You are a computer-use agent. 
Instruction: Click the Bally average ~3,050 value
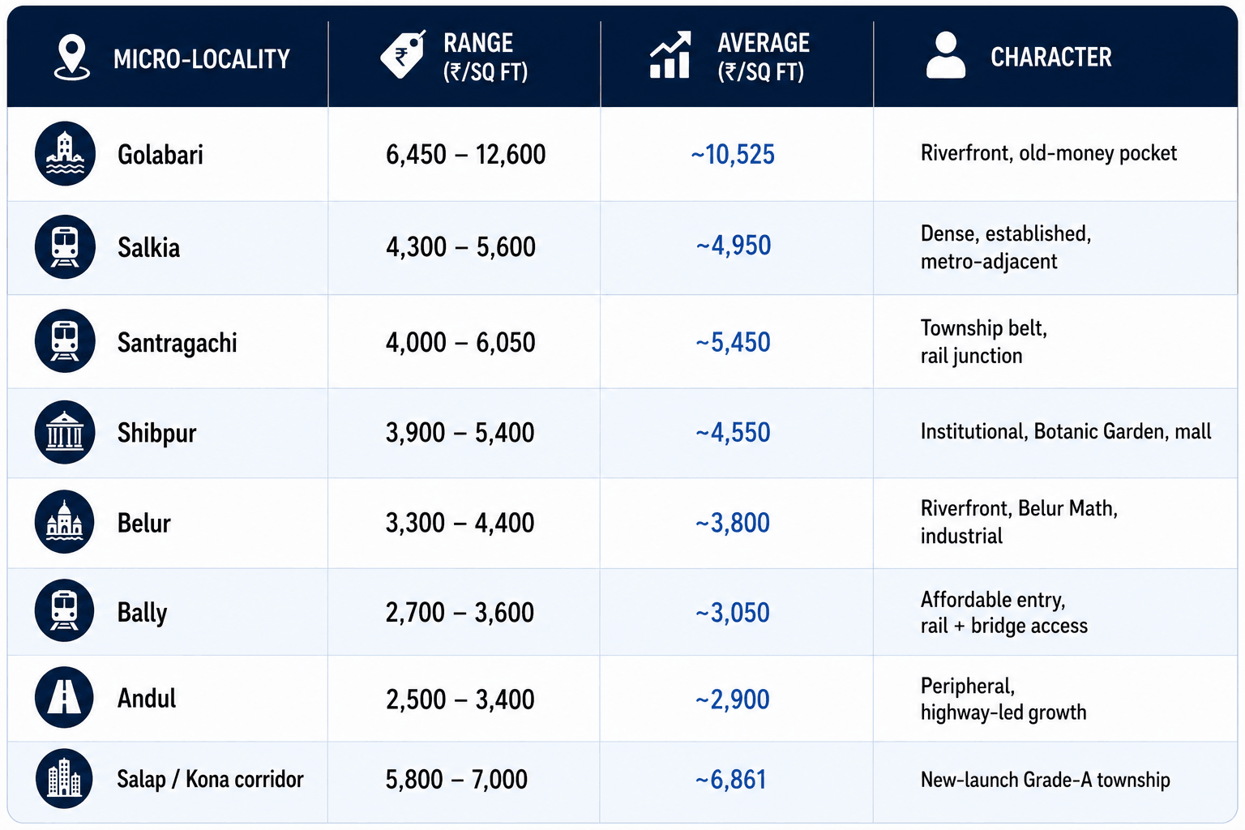pos(733,613)
